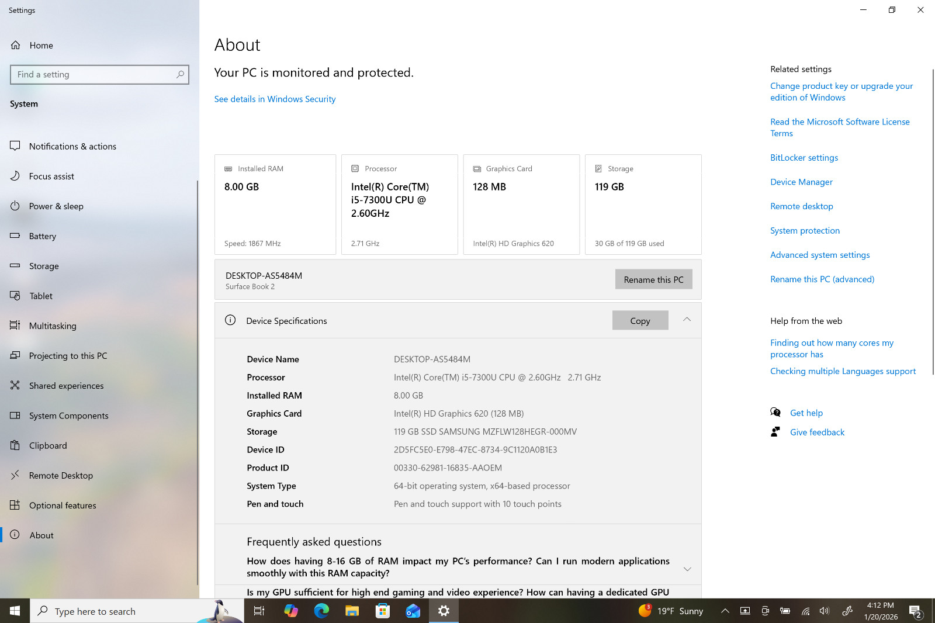The width and height of the screenshot is (935, 623).
Task: Open File Explorer from the taskbar
Action: tap(352, 611)
